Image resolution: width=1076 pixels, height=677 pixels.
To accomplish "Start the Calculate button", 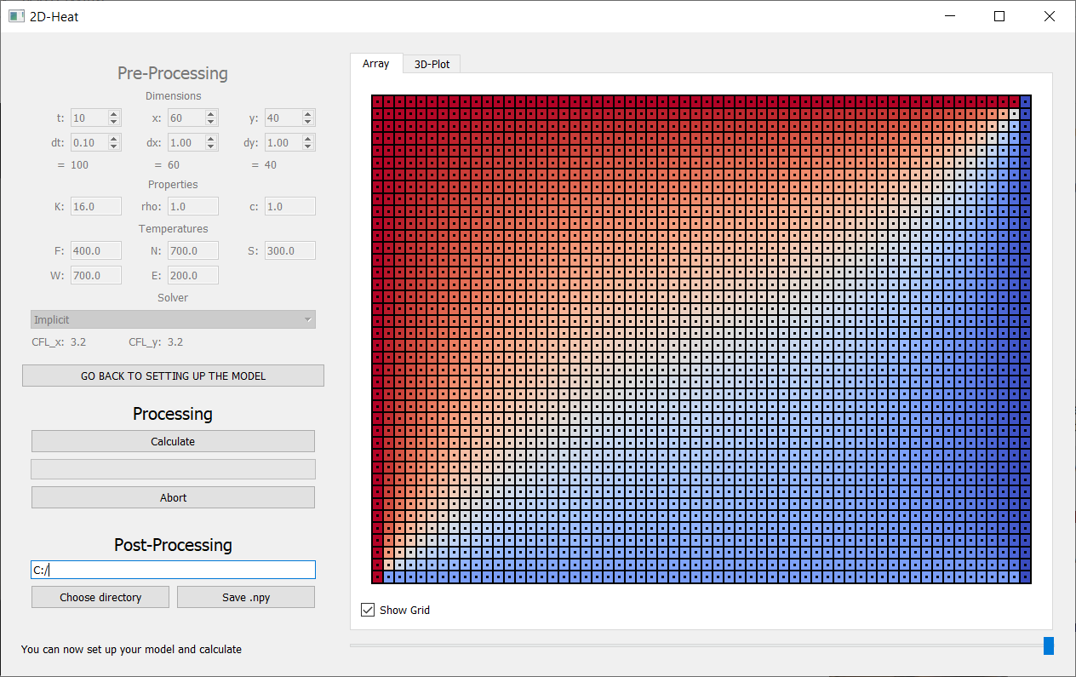I will [173, 441].
